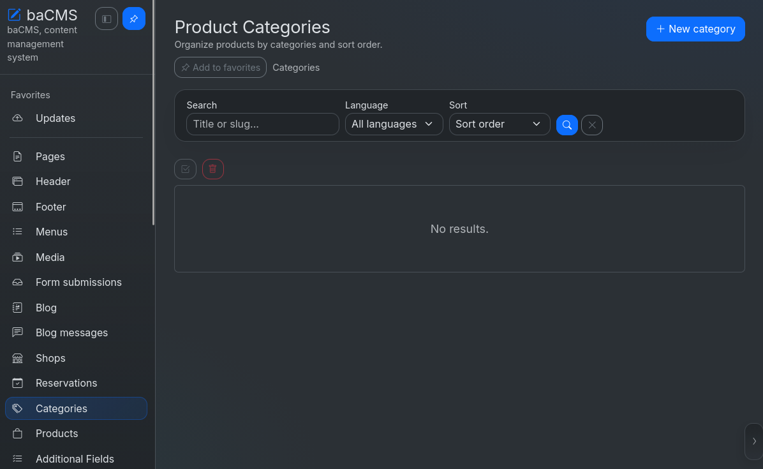Run search with the magnifier button
Screen dimensions: 763x469
pos(567,125)
